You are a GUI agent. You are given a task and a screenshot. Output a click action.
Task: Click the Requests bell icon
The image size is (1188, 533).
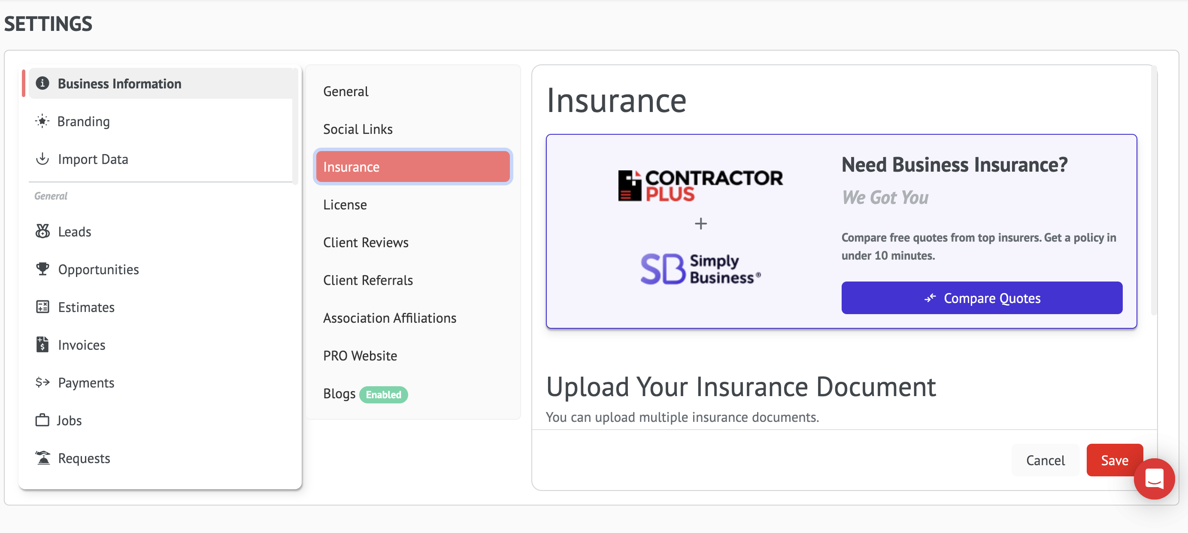pos(42,458)
